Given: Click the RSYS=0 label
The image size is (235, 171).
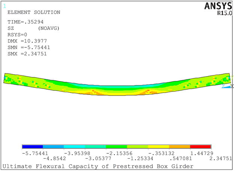Looking at the screenshot, I should click(x=18, y=34).
